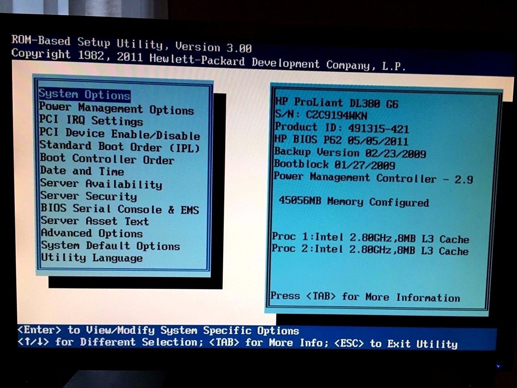517x388 pixels.
Task: Choose Utility Language entry
Action: point(92,258)
